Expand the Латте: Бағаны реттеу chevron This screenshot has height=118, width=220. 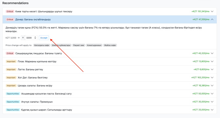[212, 69]
